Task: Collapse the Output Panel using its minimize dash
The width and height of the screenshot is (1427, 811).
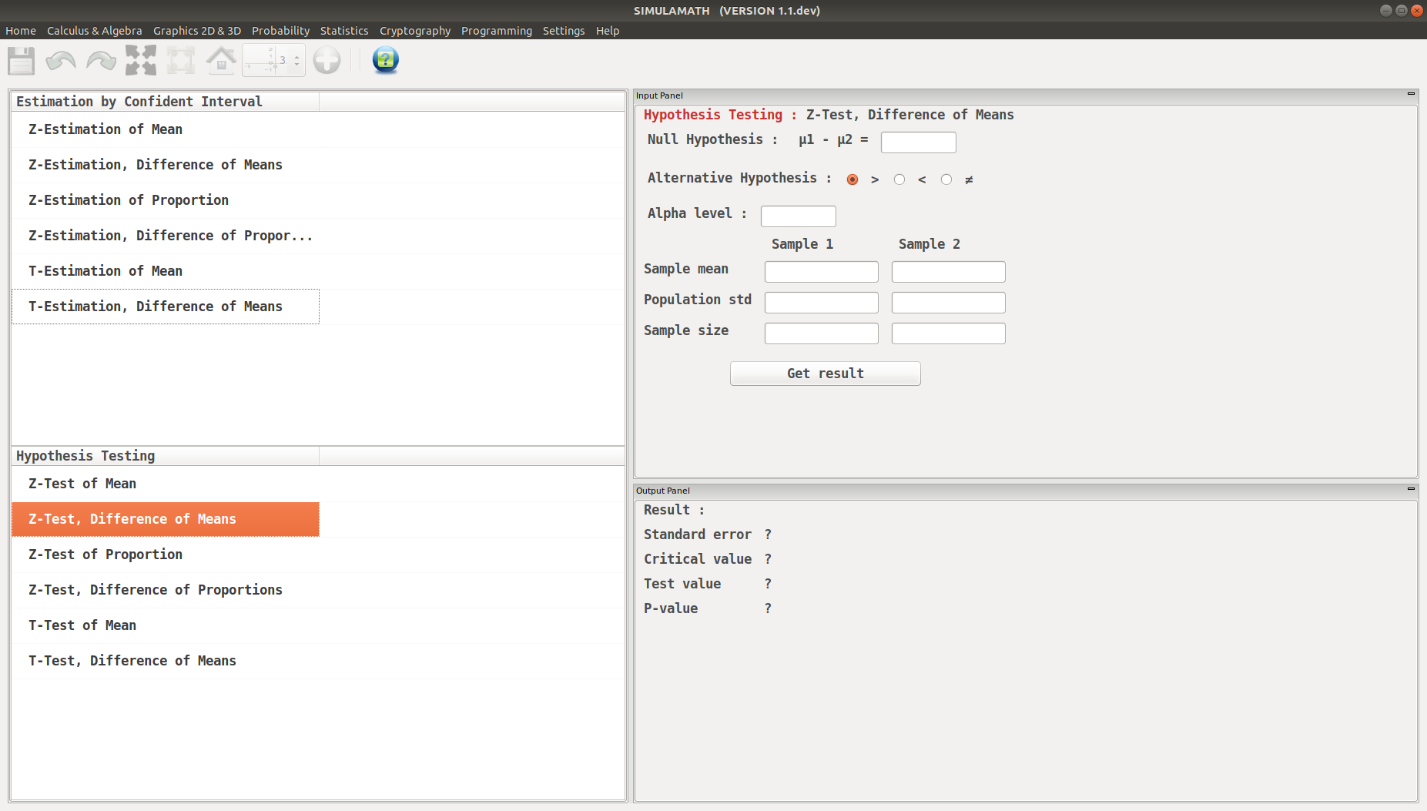Action: click(x=1411, y=489)
